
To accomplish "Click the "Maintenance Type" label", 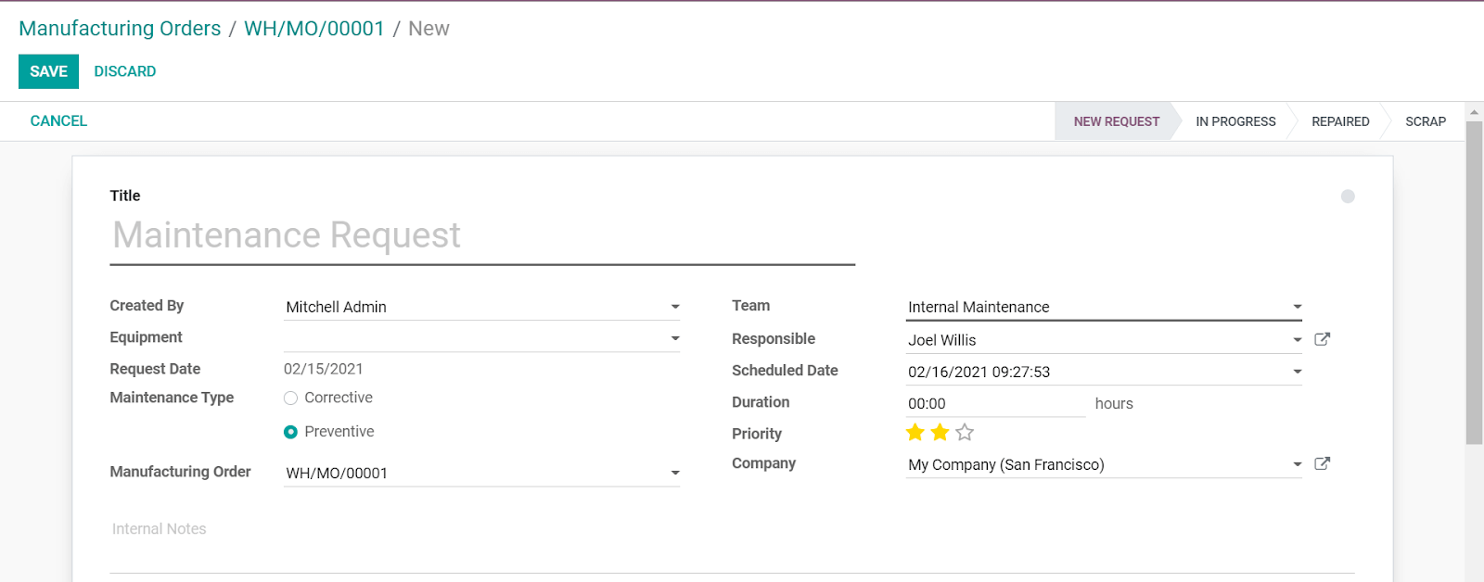I will coord(172,398).
